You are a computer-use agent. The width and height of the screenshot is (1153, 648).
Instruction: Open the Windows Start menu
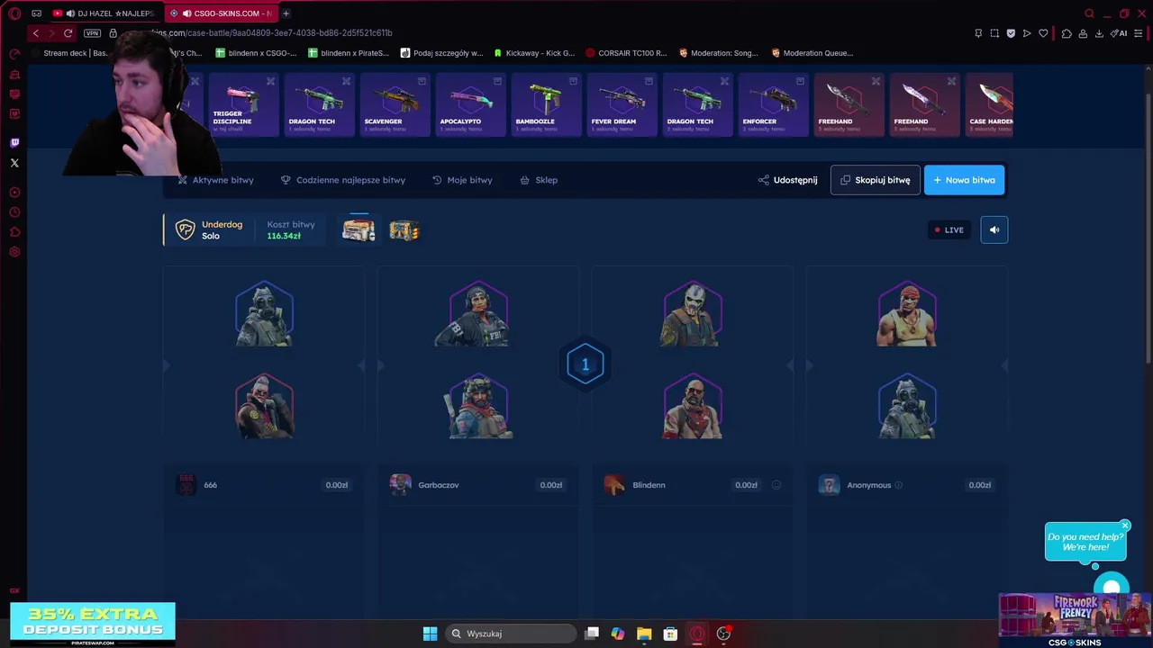click(430, 634)
